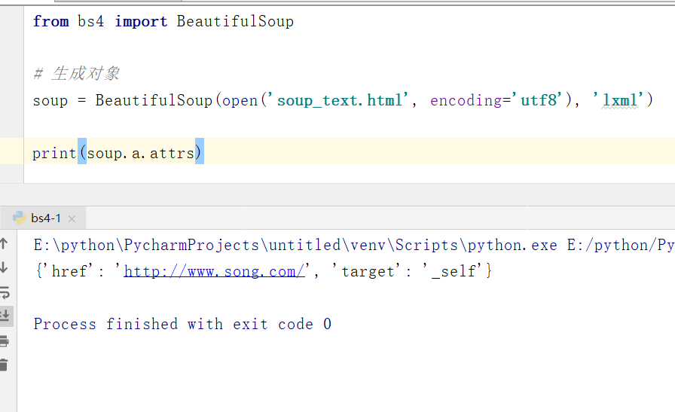Click the python.exe path line in console

[x=354, y=245]
